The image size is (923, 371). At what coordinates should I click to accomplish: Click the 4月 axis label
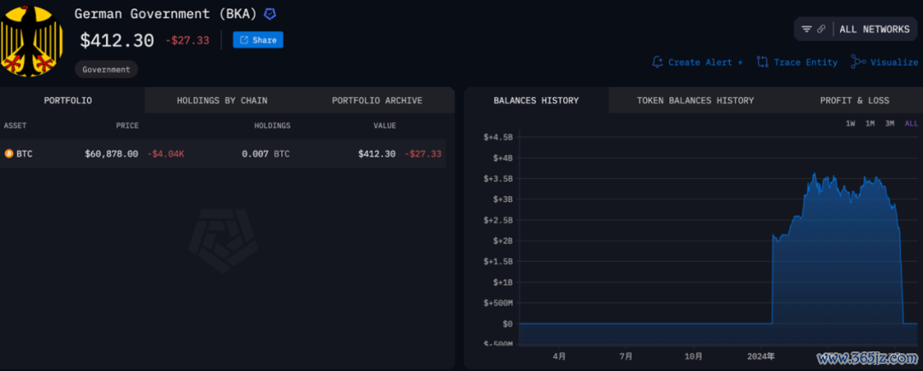tap(560, 356)
